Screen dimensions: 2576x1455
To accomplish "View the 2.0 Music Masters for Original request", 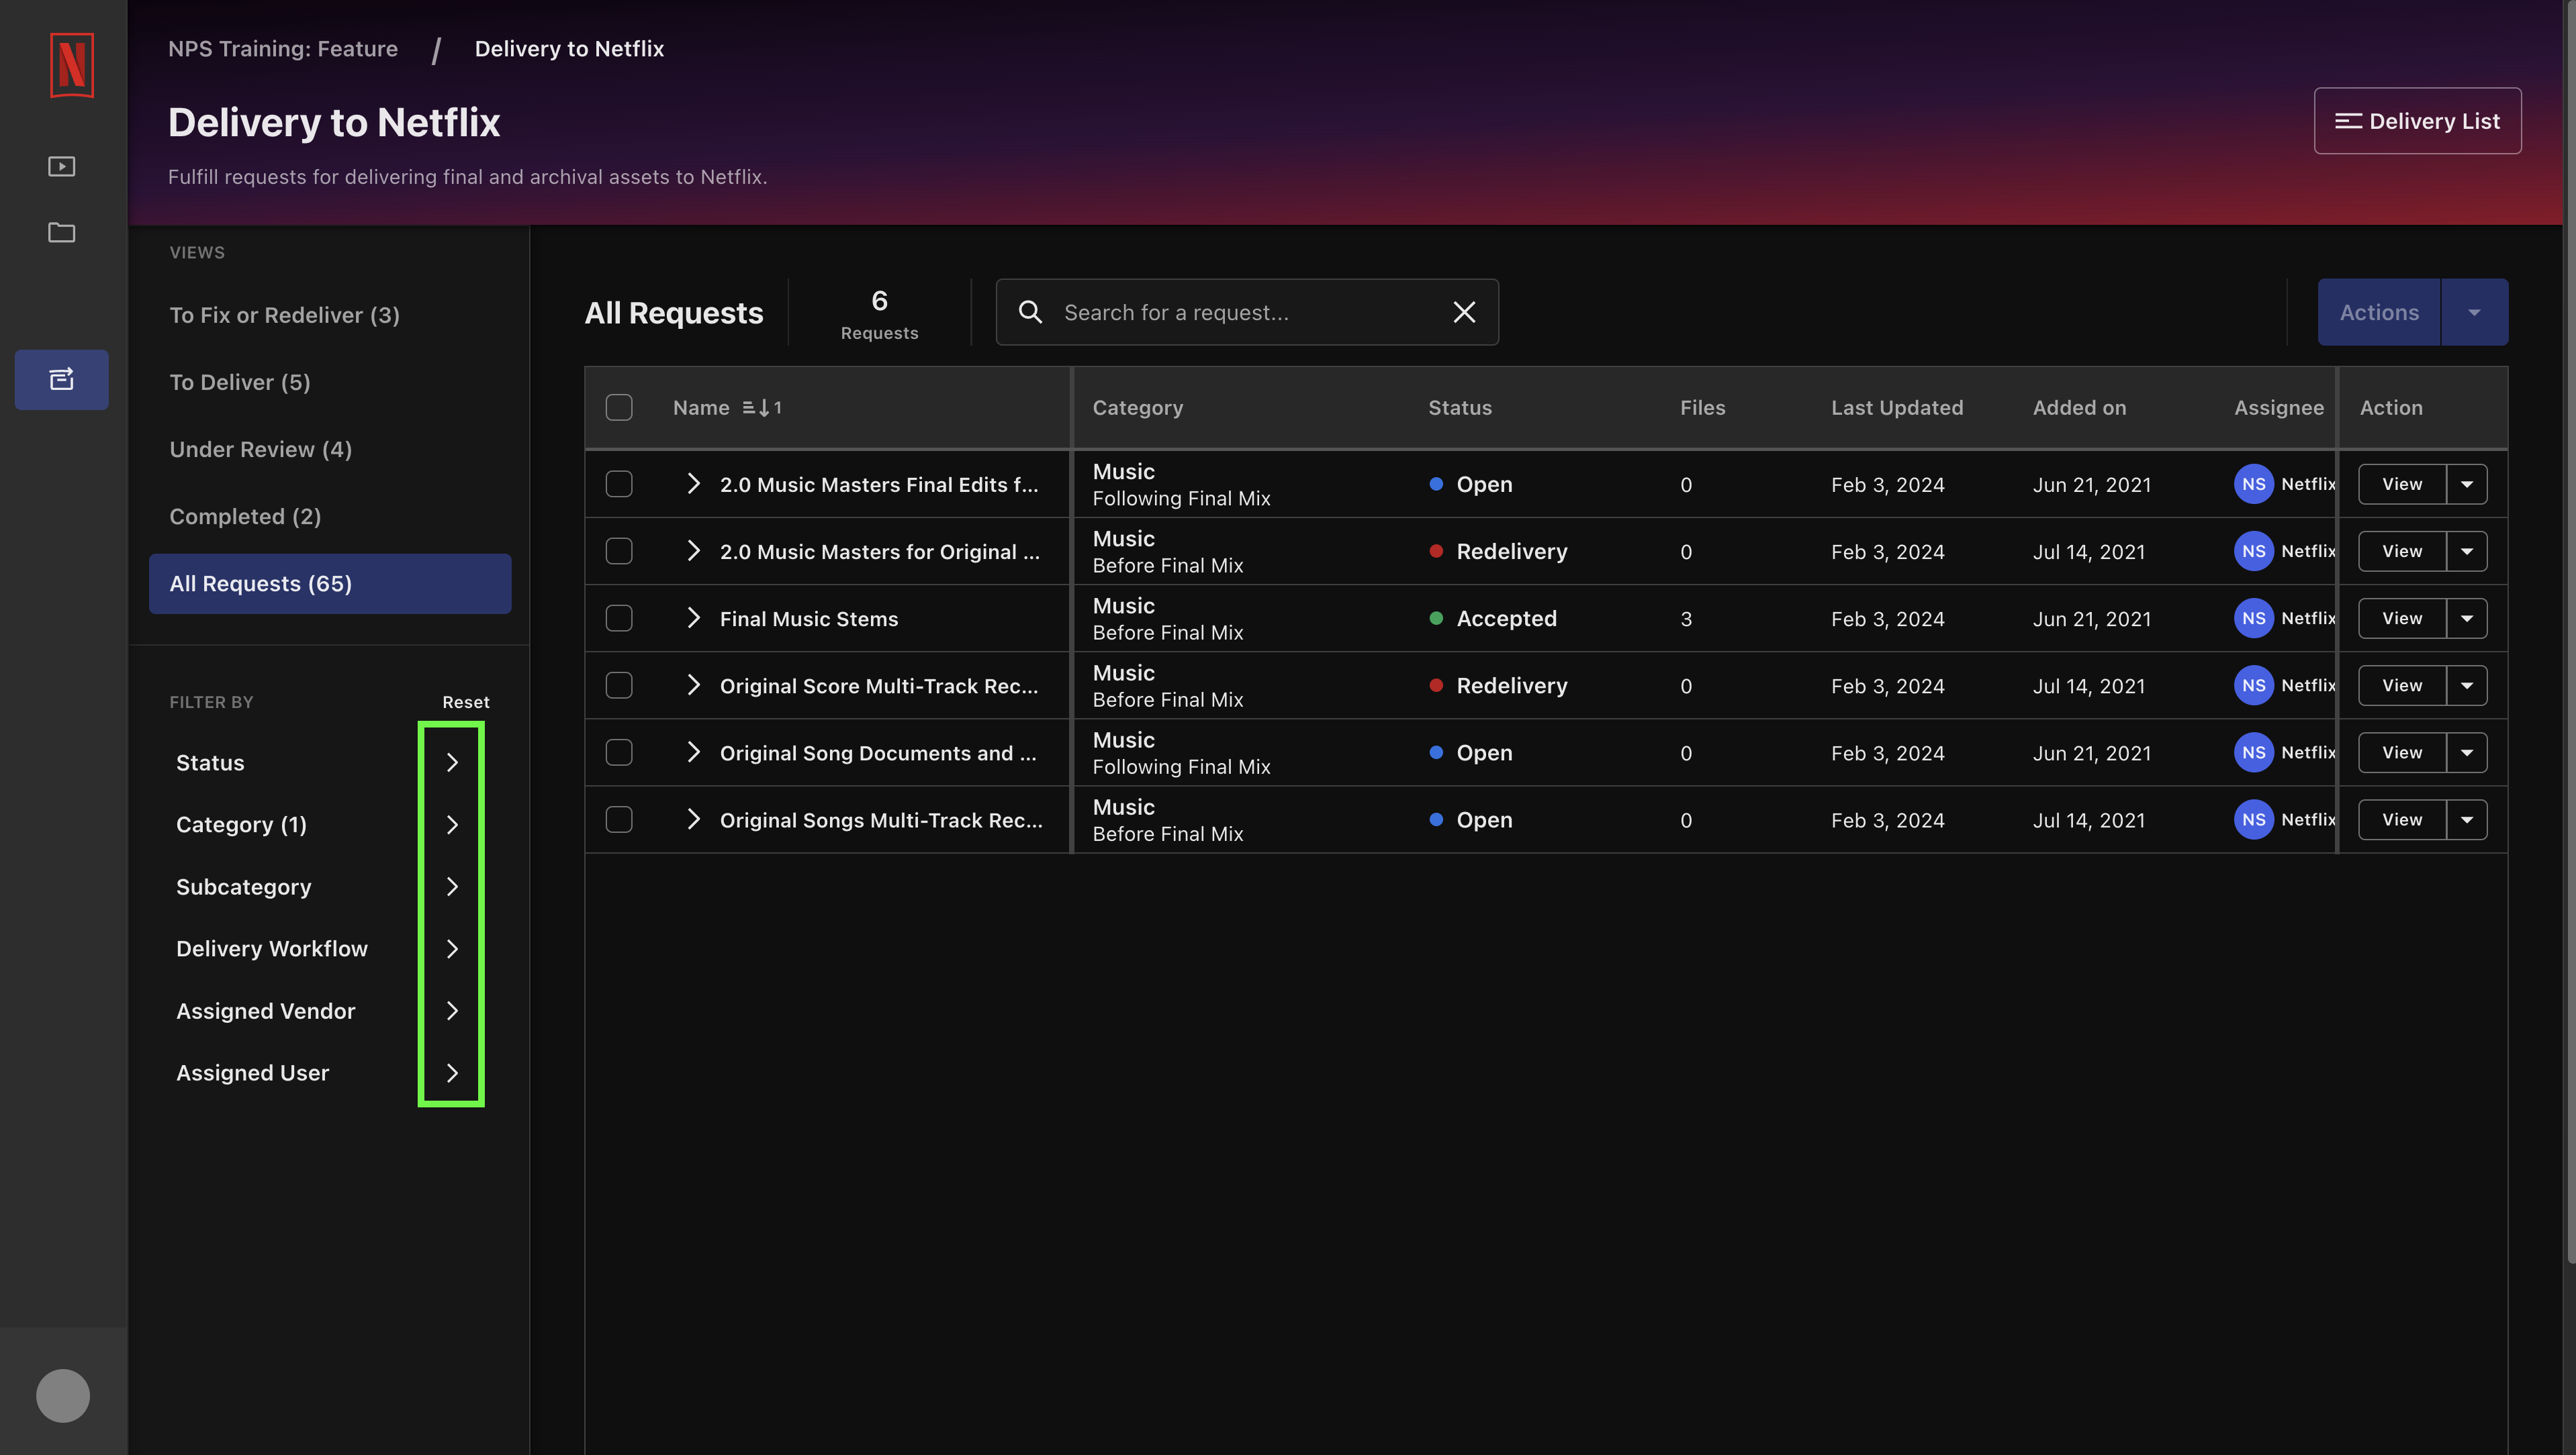I will [x=2402, y=550].
